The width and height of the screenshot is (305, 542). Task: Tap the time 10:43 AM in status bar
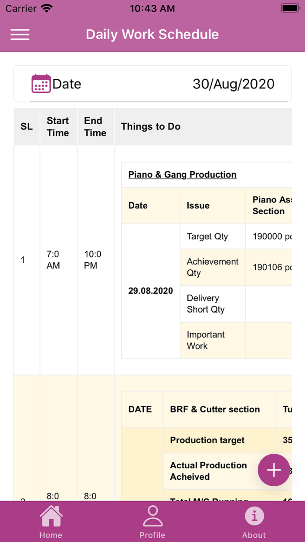pos(152,7)
